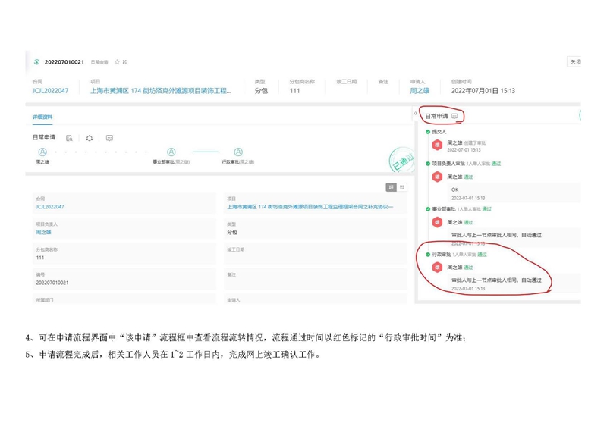The width and height of the screenshot is (607, 429).
Task: Click the expand icon beside the star
Action: [x=124, y=62]
